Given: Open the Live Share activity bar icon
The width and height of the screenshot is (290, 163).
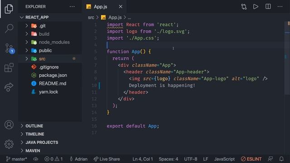Looking at the screenshot, I should coord(9,87).
